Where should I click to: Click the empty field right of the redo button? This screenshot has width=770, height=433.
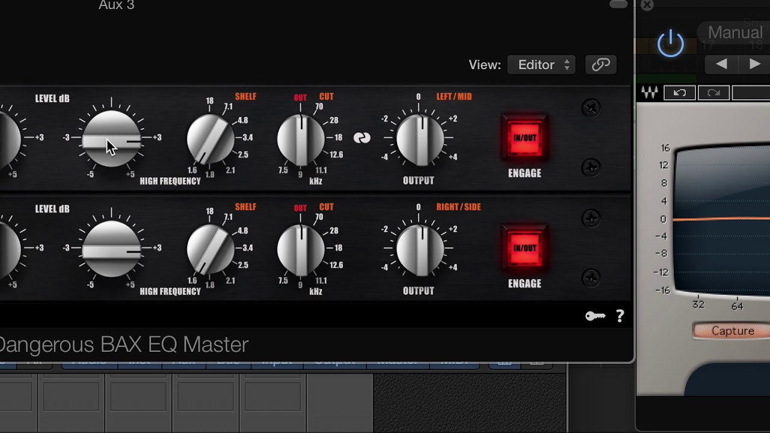751,93
